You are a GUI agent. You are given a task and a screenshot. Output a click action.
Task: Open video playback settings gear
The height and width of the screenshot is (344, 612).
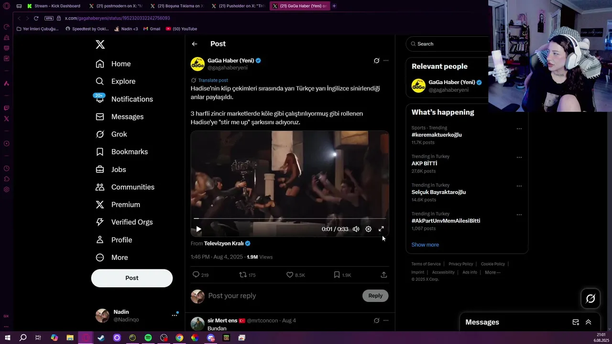click(x=368, y=229)
